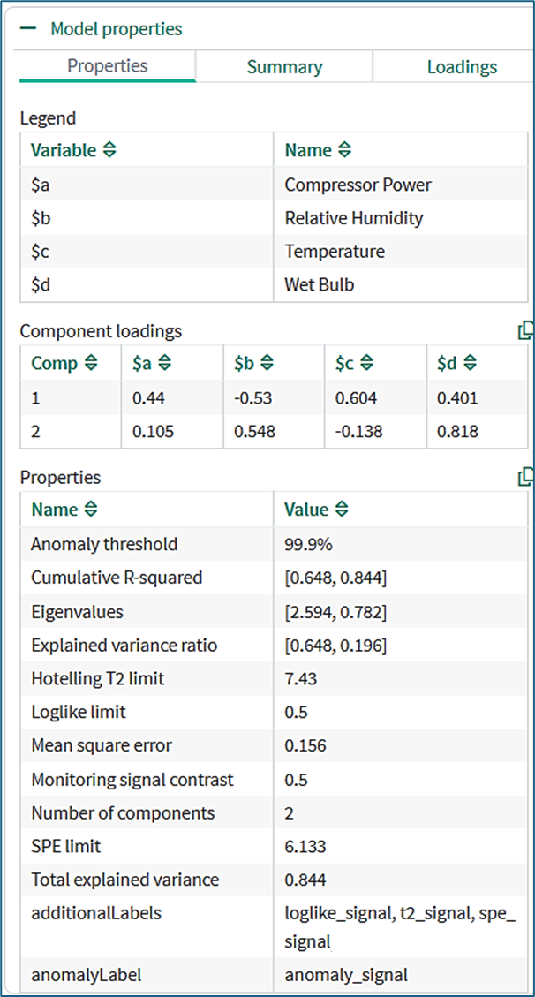Image resolution: width=535 pixels, height=997 pixels.
Task: Click the Compressor Power legend cell
Action: [358, 185]
